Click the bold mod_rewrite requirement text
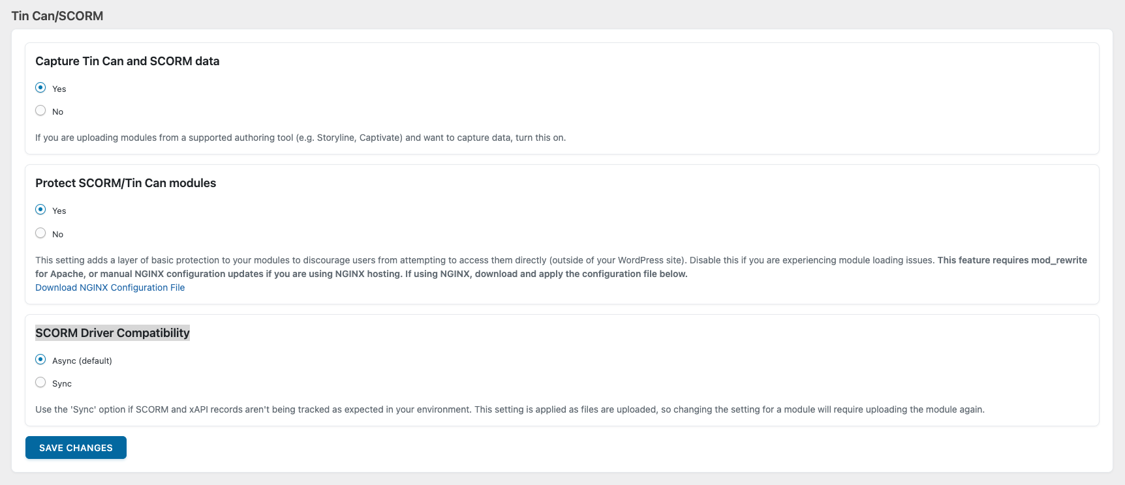1125x485 pixels. coord(1011,260)
